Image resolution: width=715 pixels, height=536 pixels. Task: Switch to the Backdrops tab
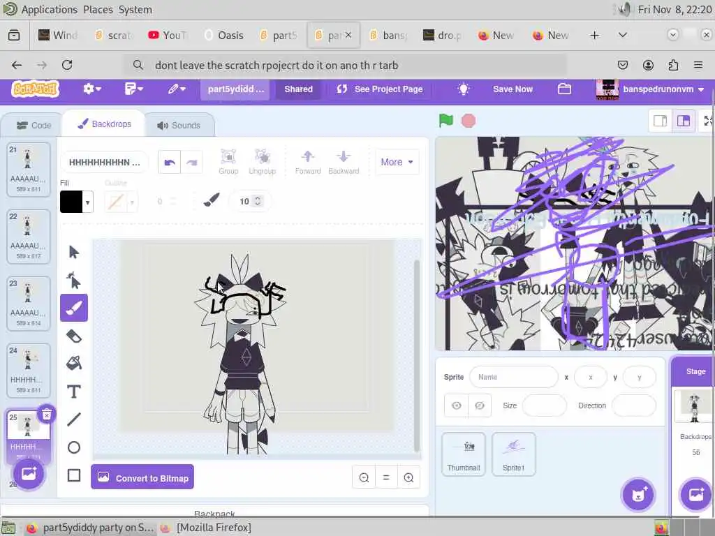105,124
